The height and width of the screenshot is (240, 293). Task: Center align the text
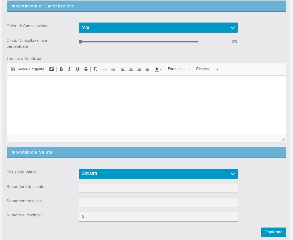131,69
